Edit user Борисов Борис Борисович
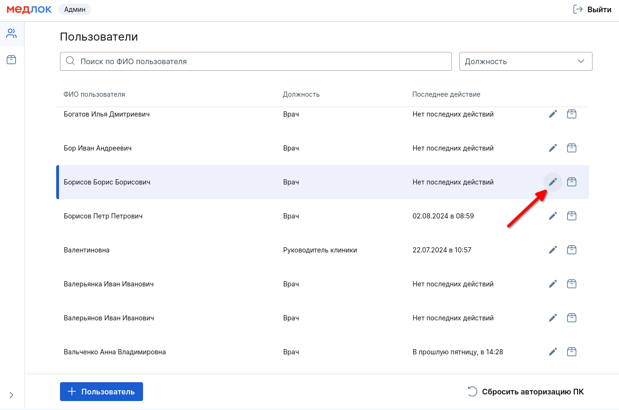Screen dimensions: 619x410 (553, 182)
